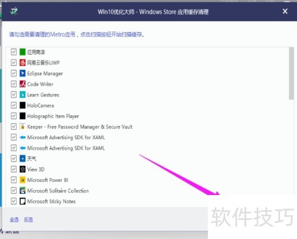Click the Microsoft Solitaire Collection icon
This screenshot has width=297, height=239.
pos(23,191)
